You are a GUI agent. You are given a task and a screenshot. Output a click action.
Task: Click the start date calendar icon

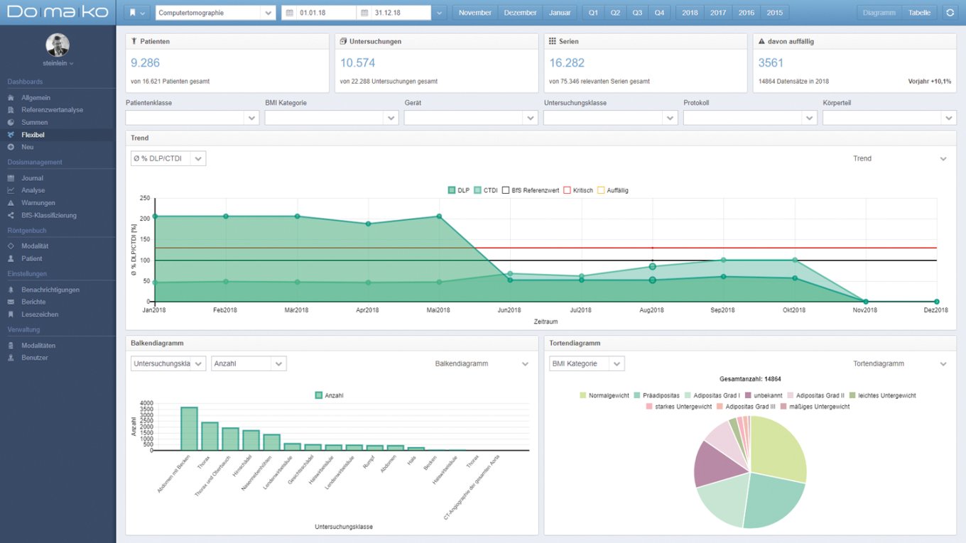click(289, 13)
